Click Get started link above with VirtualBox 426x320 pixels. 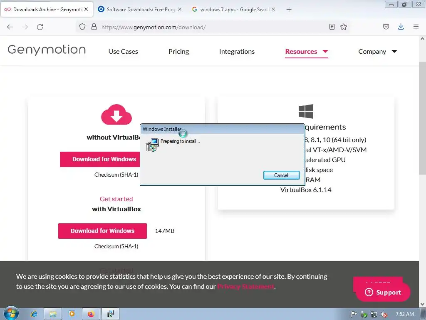tap(116, 199)
